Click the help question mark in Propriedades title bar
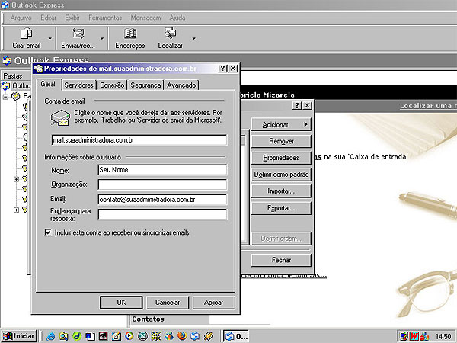This screenshot has width=457, height=343. (223, 69)
